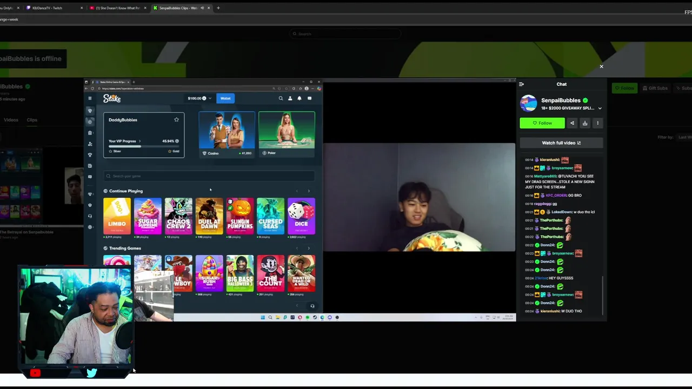The height and width of the screenshot is (389, 692).
Task: Click the headset support icon in Stake sidebar
Action: [x=90, y=216]
